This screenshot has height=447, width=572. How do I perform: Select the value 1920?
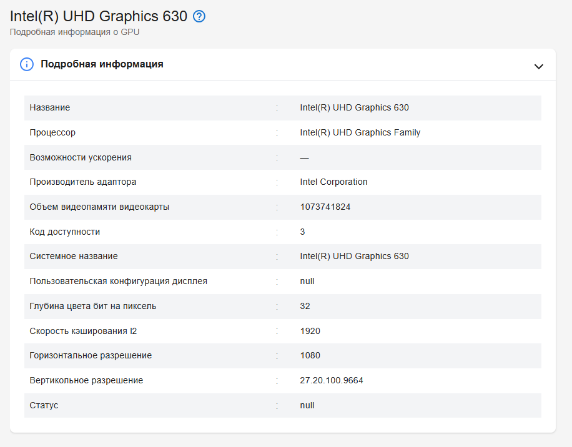coord(310,331)
